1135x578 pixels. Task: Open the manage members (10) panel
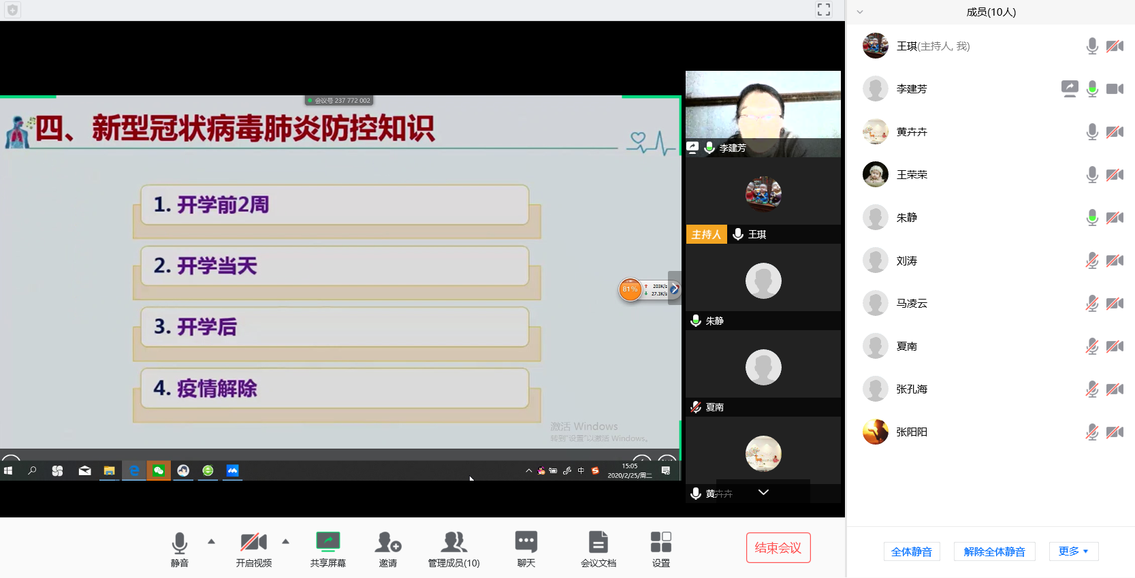pyautogui.click(x=453, y=543)
